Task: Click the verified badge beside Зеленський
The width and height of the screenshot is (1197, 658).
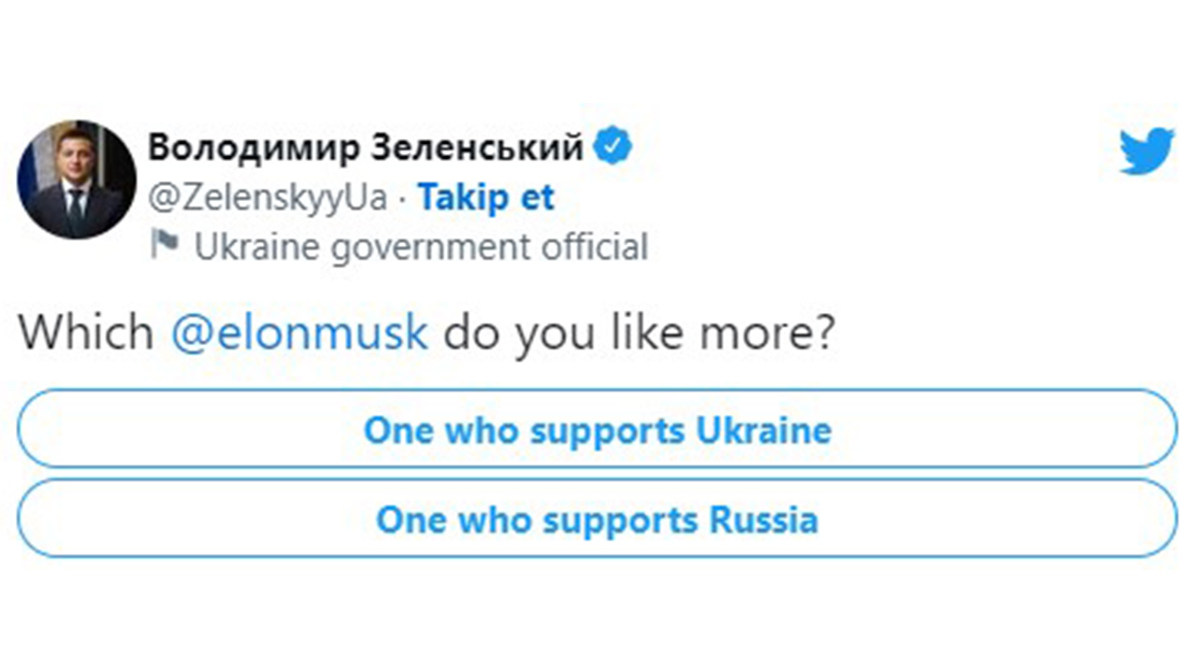Action: tap(613, 147)
